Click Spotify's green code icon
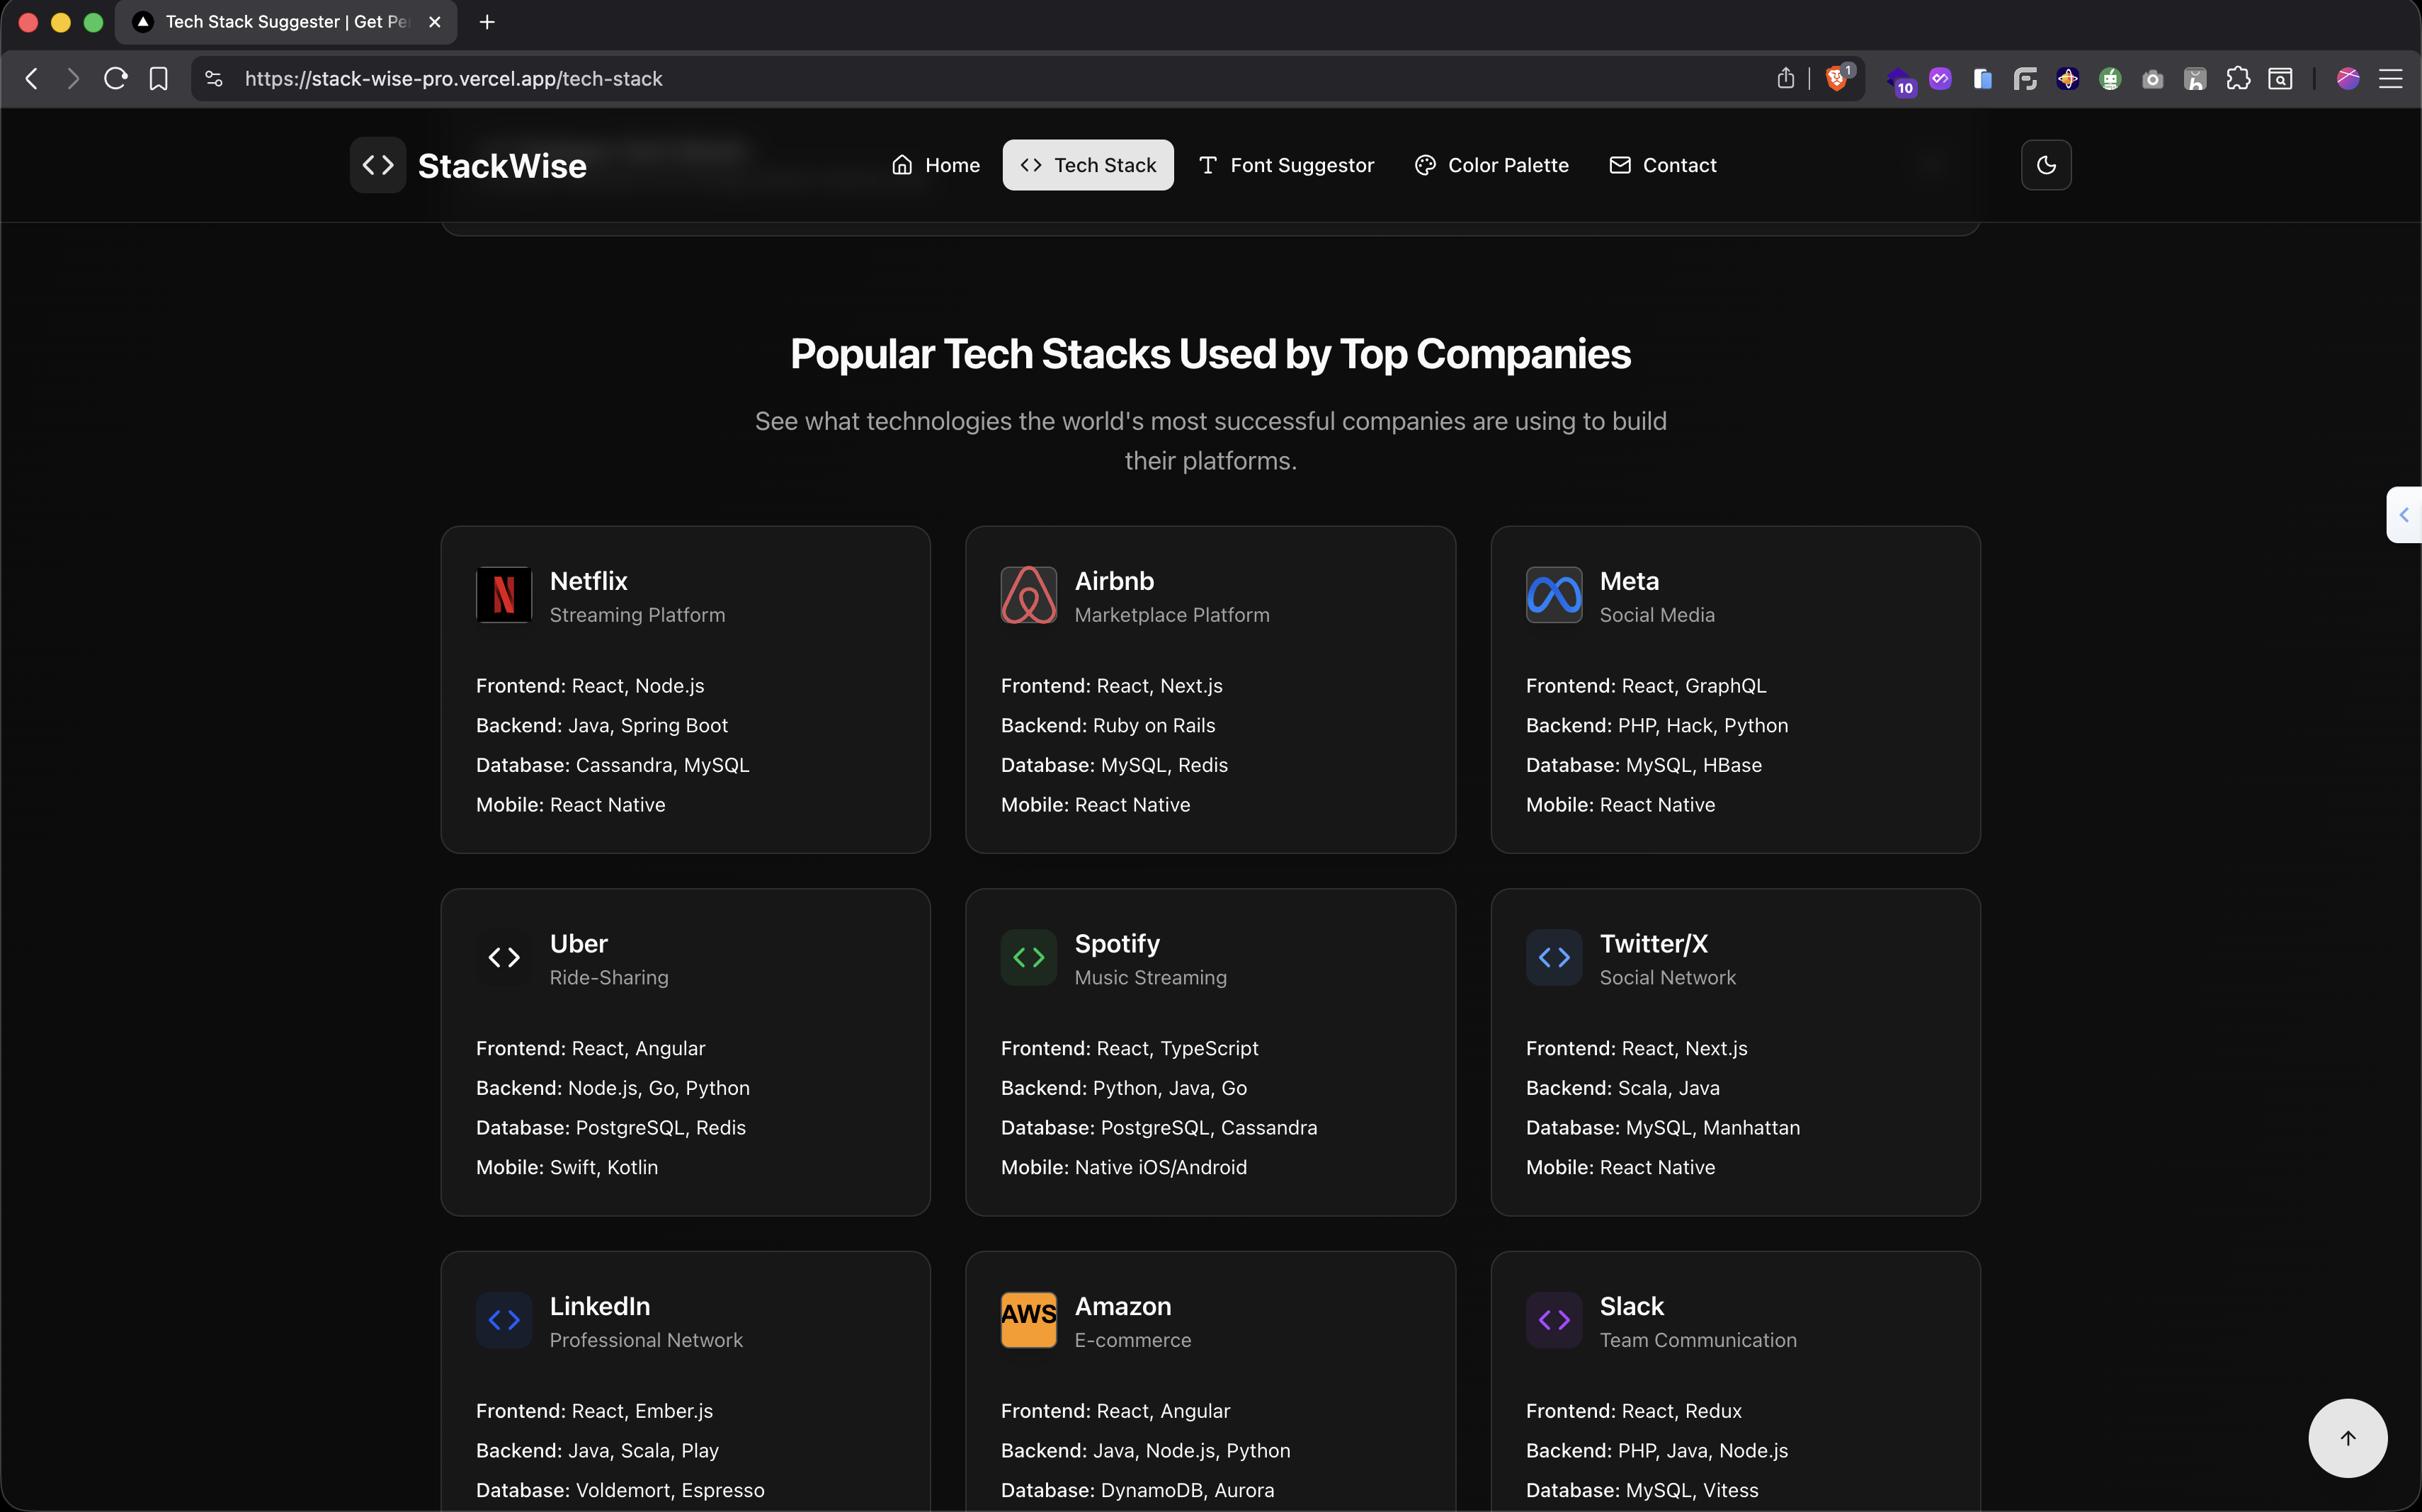Screen dimensions: 2422x1512 pyautogui.click(x=1028, y=957)
